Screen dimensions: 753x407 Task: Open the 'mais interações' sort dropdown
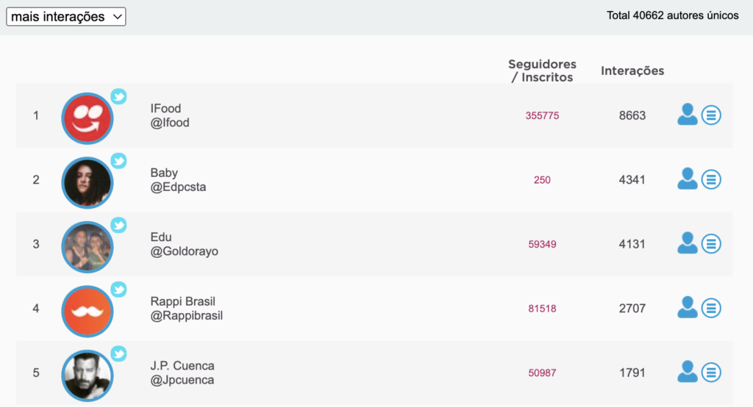[65, 17]
